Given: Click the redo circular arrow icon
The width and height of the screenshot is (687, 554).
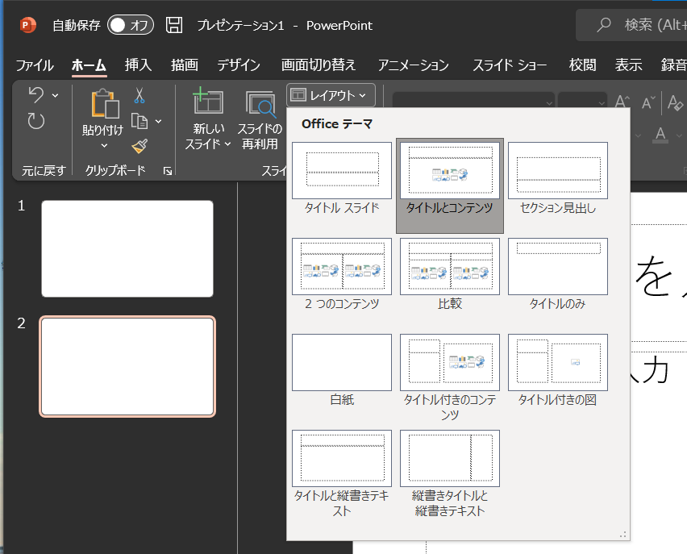Looking at the screenshot, I should 36,121.
